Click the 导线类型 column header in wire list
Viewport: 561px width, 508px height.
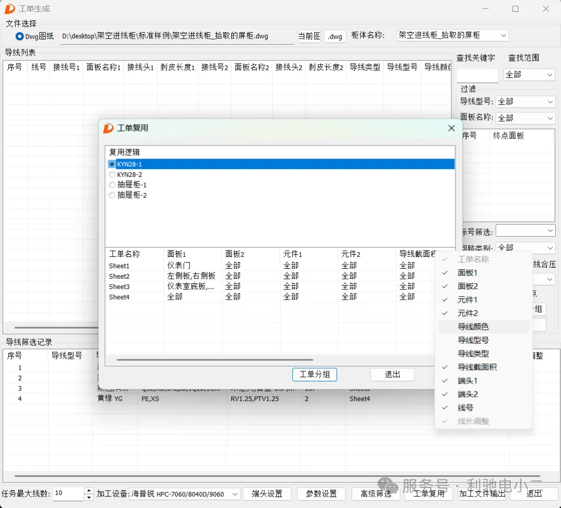[365, 68]
